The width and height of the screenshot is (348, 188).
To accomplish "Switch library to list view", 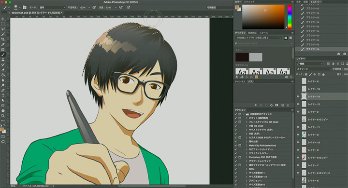I will tap(290, 38).
